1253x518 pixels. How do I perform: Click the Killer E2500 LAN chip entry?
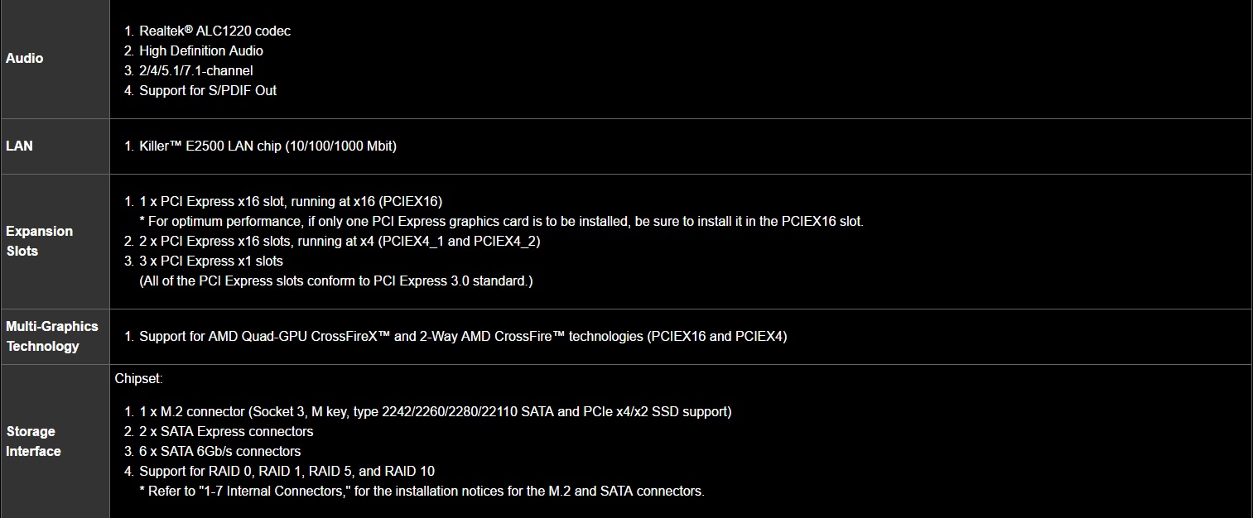point(267,146)
